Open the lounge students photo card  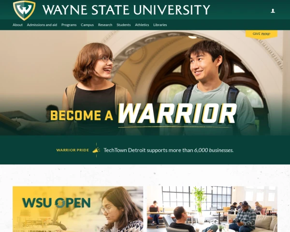pyautogui.click(x=212, y=209)
